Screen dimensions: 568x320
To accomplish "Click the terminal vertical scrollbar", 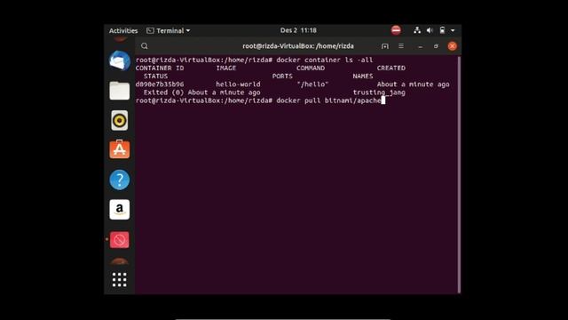I will click(x=459, y=174).
